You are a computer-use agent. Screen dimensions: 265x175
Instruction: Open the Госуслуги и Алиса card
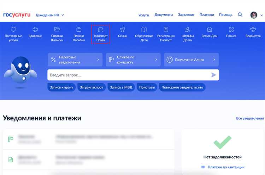tap(191, 60)
